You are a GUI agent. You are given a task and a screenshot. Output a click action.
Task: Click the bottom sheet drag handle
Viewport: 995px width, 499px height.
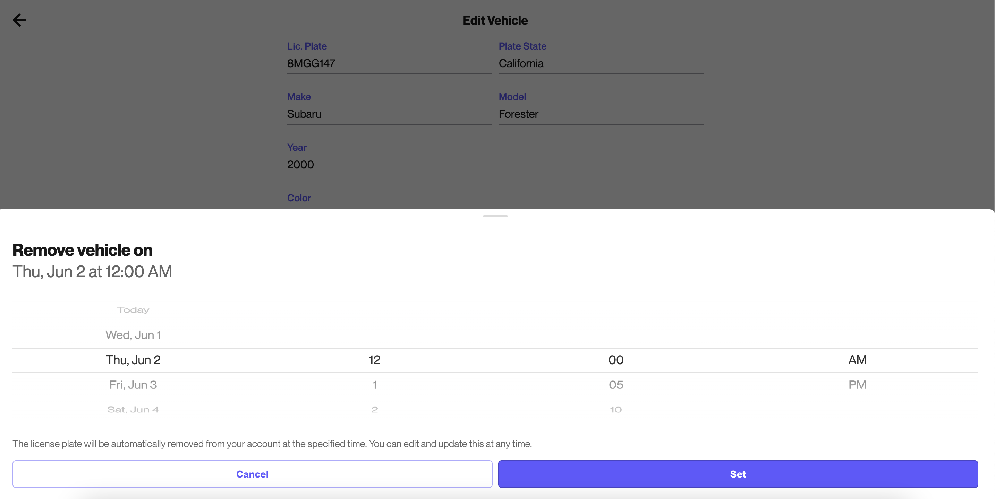point(495,216)
